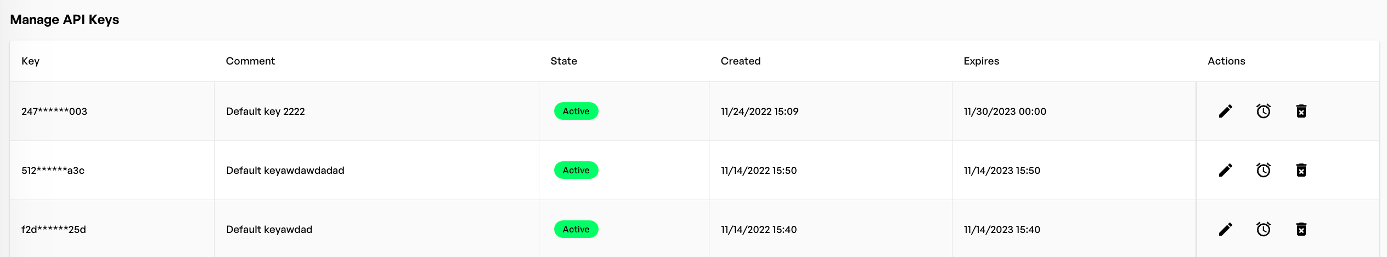Viewport: 1387px width, 257px height.
Task: Click the Created column header
Action: point(740,61)
